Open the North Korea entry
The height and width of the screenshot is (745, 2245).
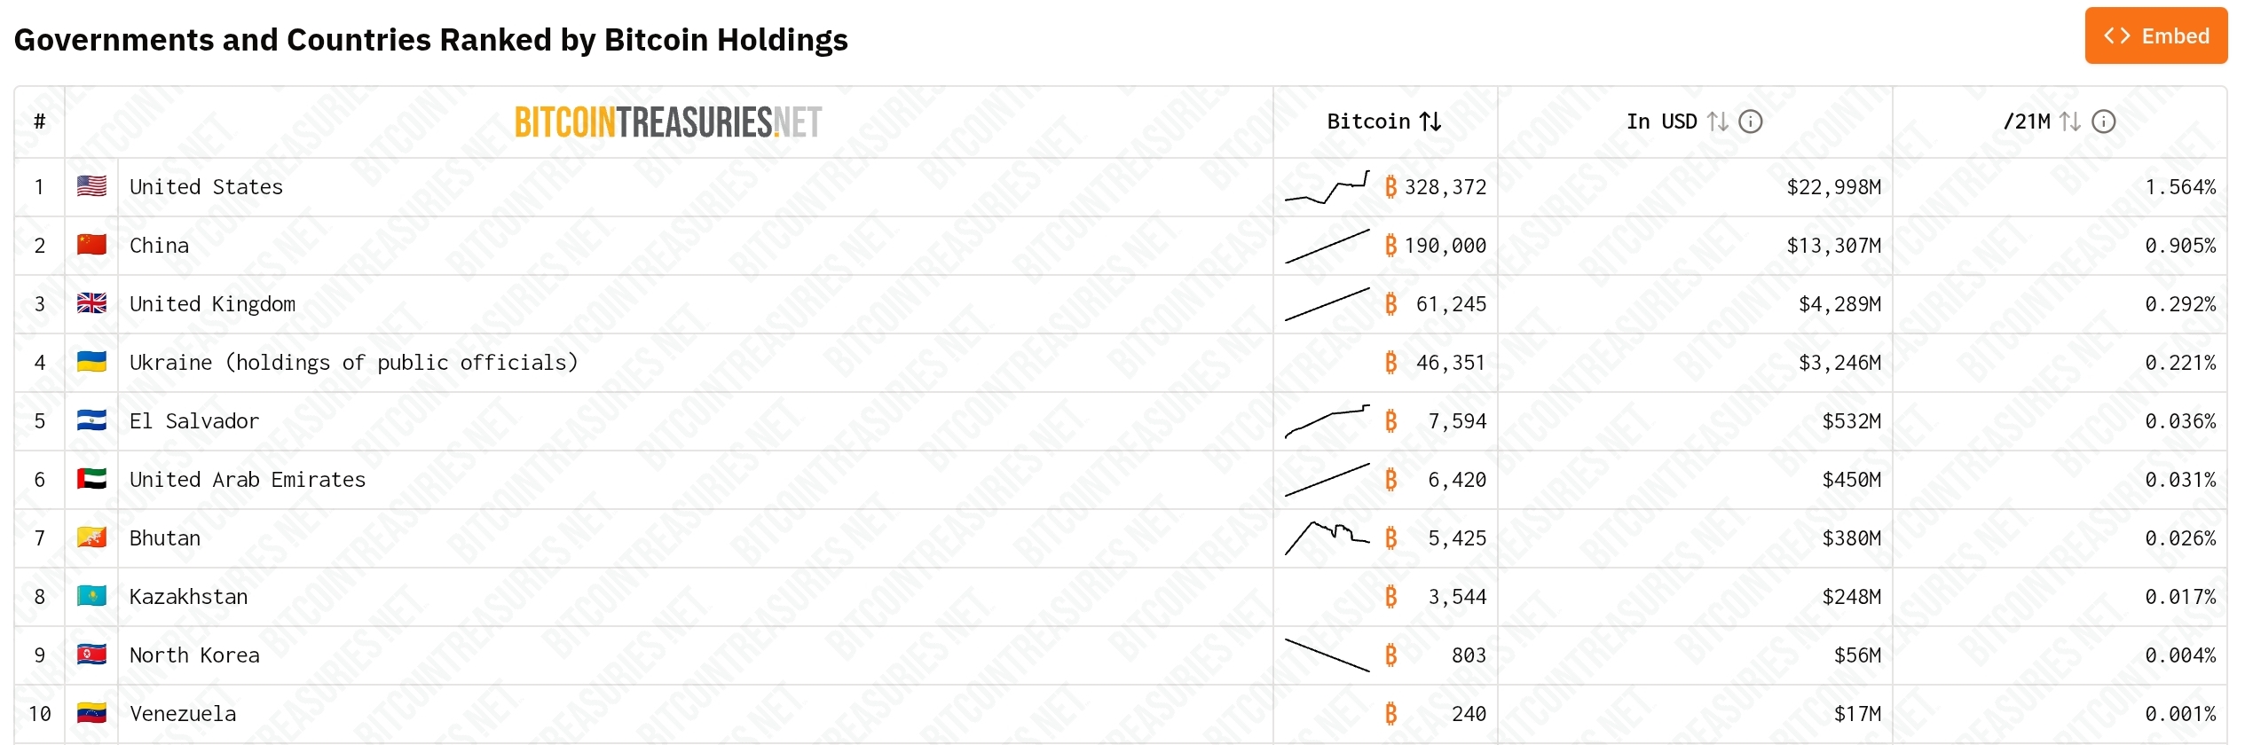[x=194, y=655]
